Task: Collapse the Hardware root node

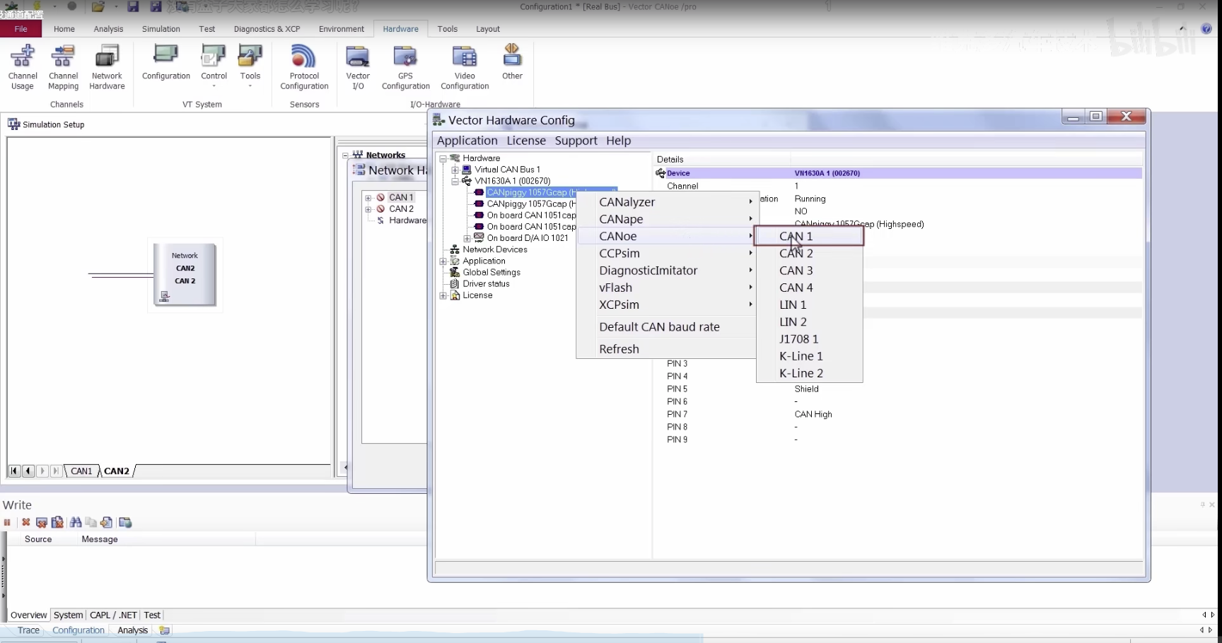Action: tap(443, 158)
